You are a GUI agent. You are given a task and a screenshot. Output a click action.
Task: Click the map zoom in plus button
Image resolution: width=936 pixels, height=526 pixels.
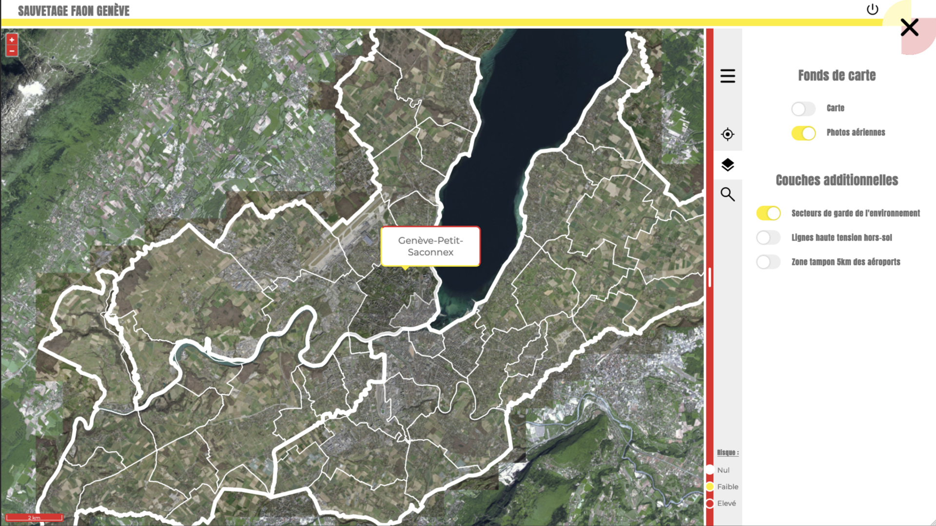[12, 40]
